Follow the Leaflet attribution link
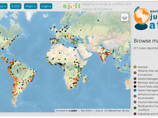Screen dimensions: 158x118 click(x=74, y=111)
